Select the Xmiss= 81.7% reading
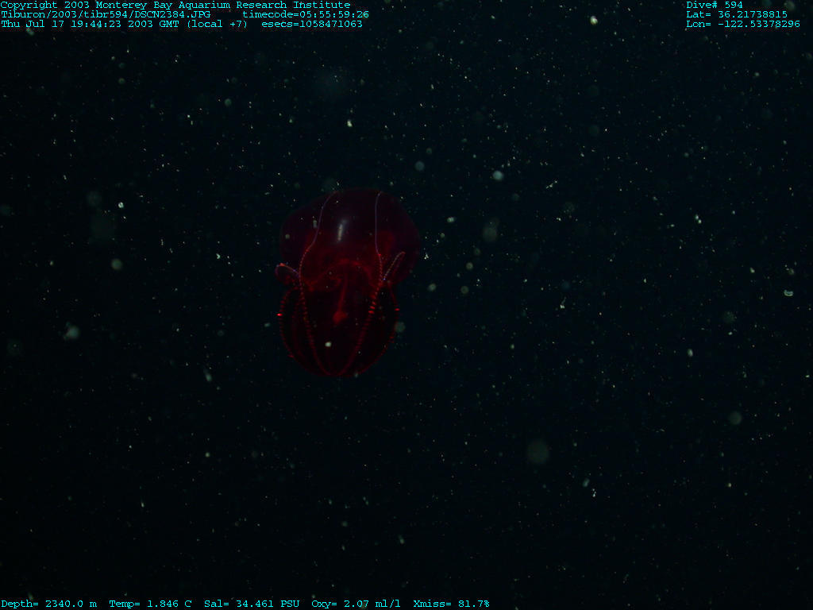The image size is (813, 610). 451,604
